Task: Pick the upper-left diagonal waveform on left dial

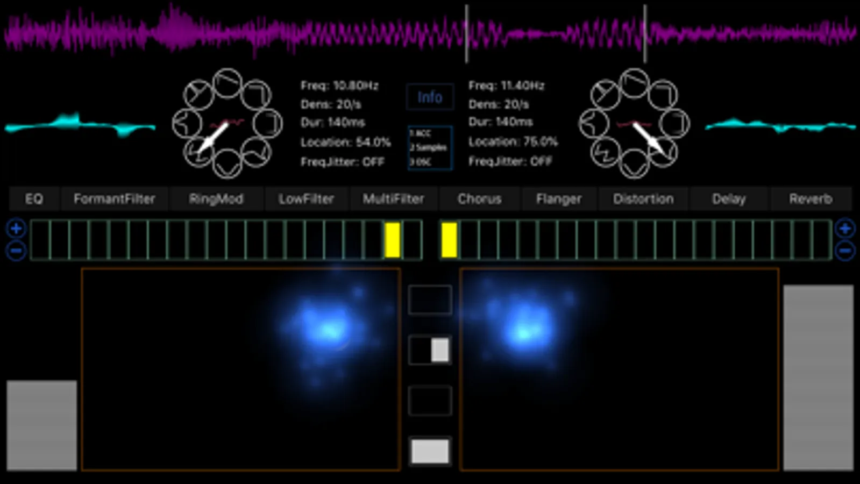Action: pos(199,95)
